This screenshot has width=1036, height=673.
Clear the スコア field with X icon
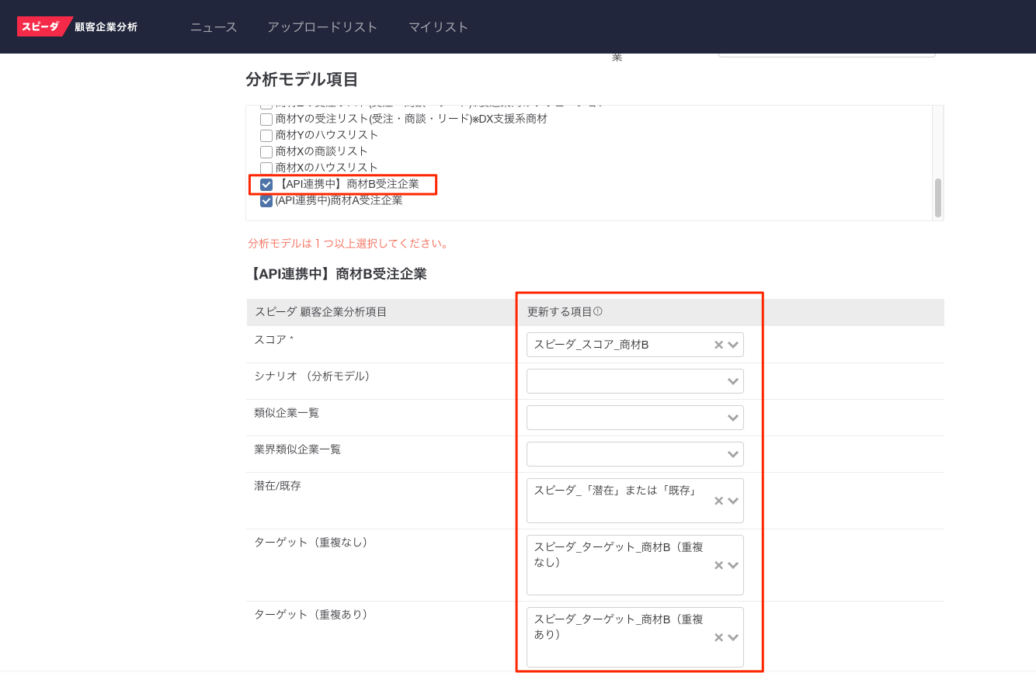(x=718, y=345)
